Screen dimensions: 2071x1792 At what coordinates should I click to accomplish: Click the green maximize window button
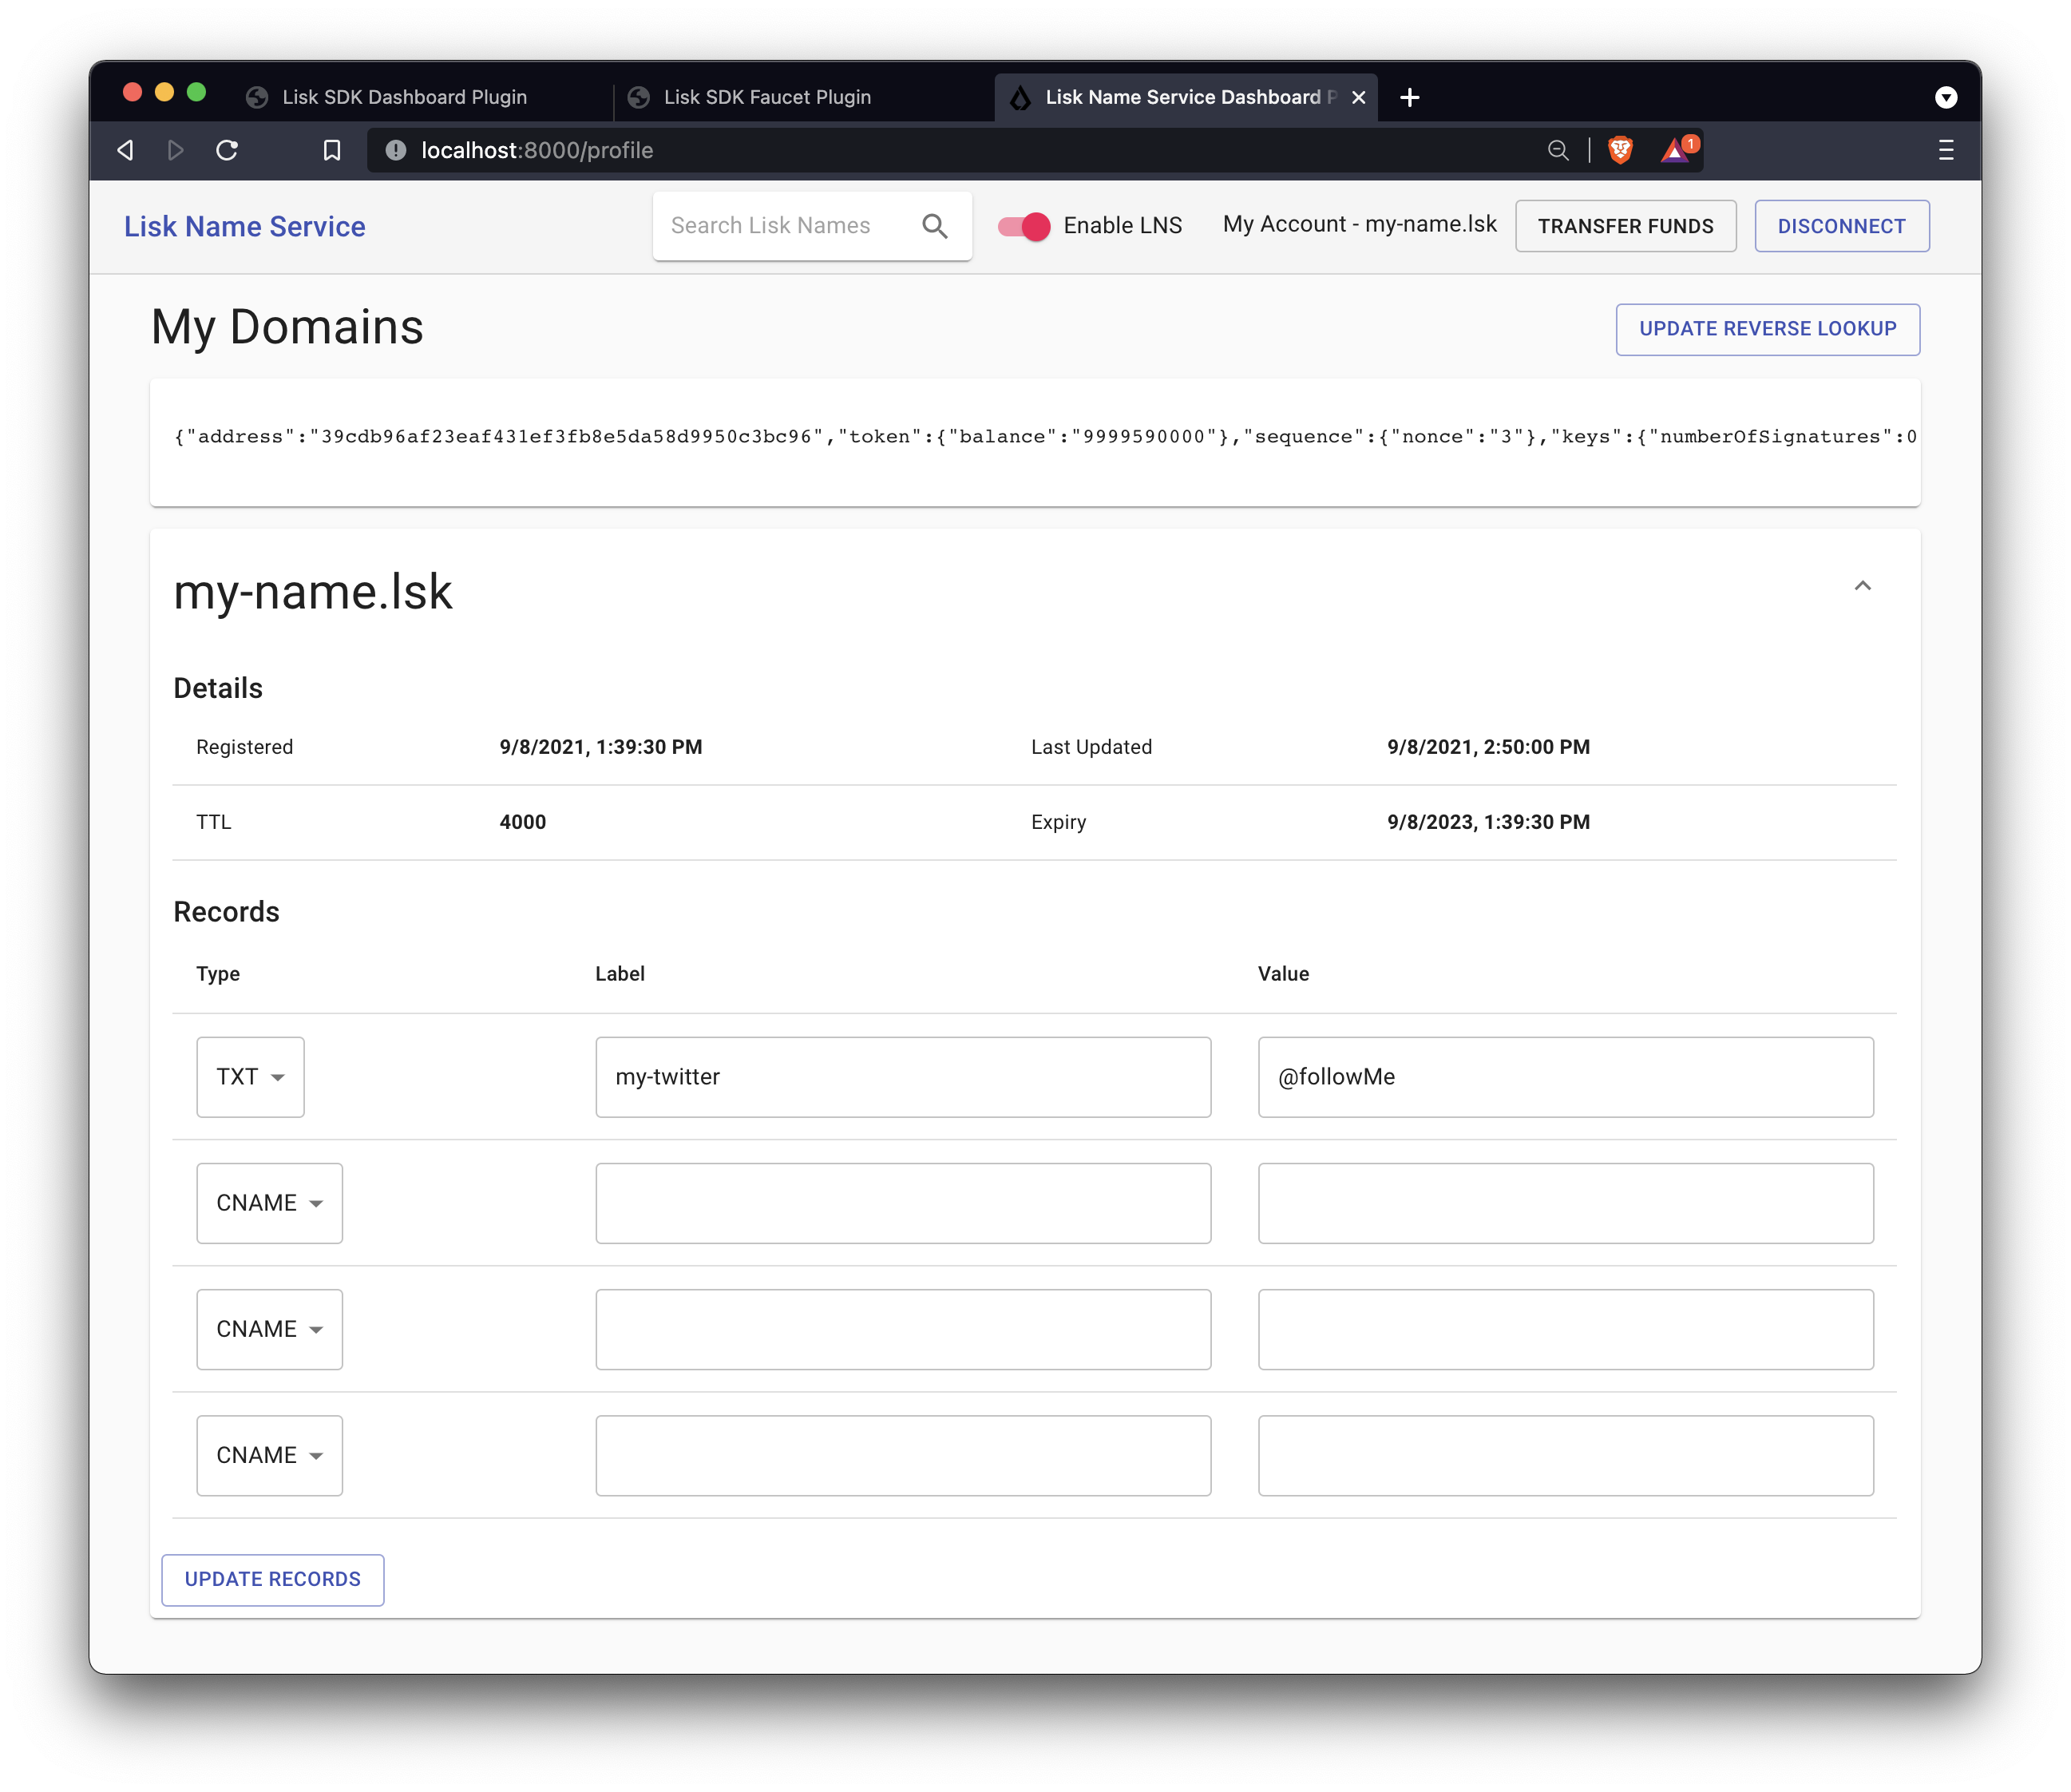[x=197, y=92]
